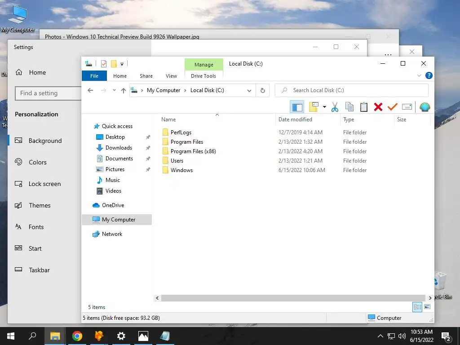Viewport: 460px width, 345px height.
Task: Go back with the back arrow
Action: tap(90, 90)
